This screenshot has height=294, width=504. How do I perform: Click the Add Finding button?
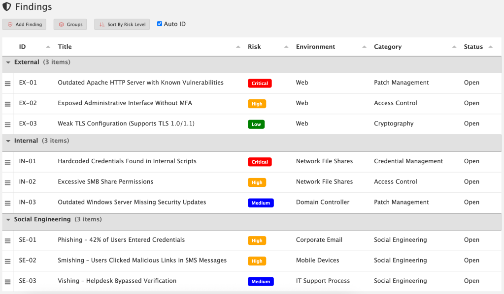[25, 25]
